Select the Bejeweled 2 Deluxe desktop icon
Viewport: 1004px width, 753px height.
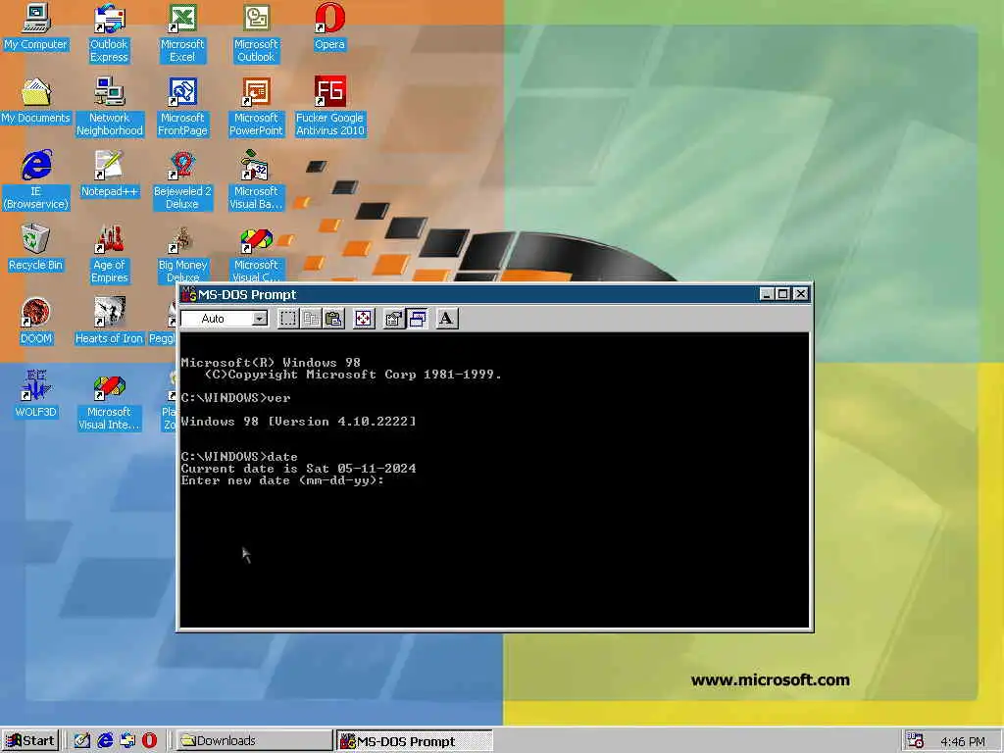click(x=182, y=180)
